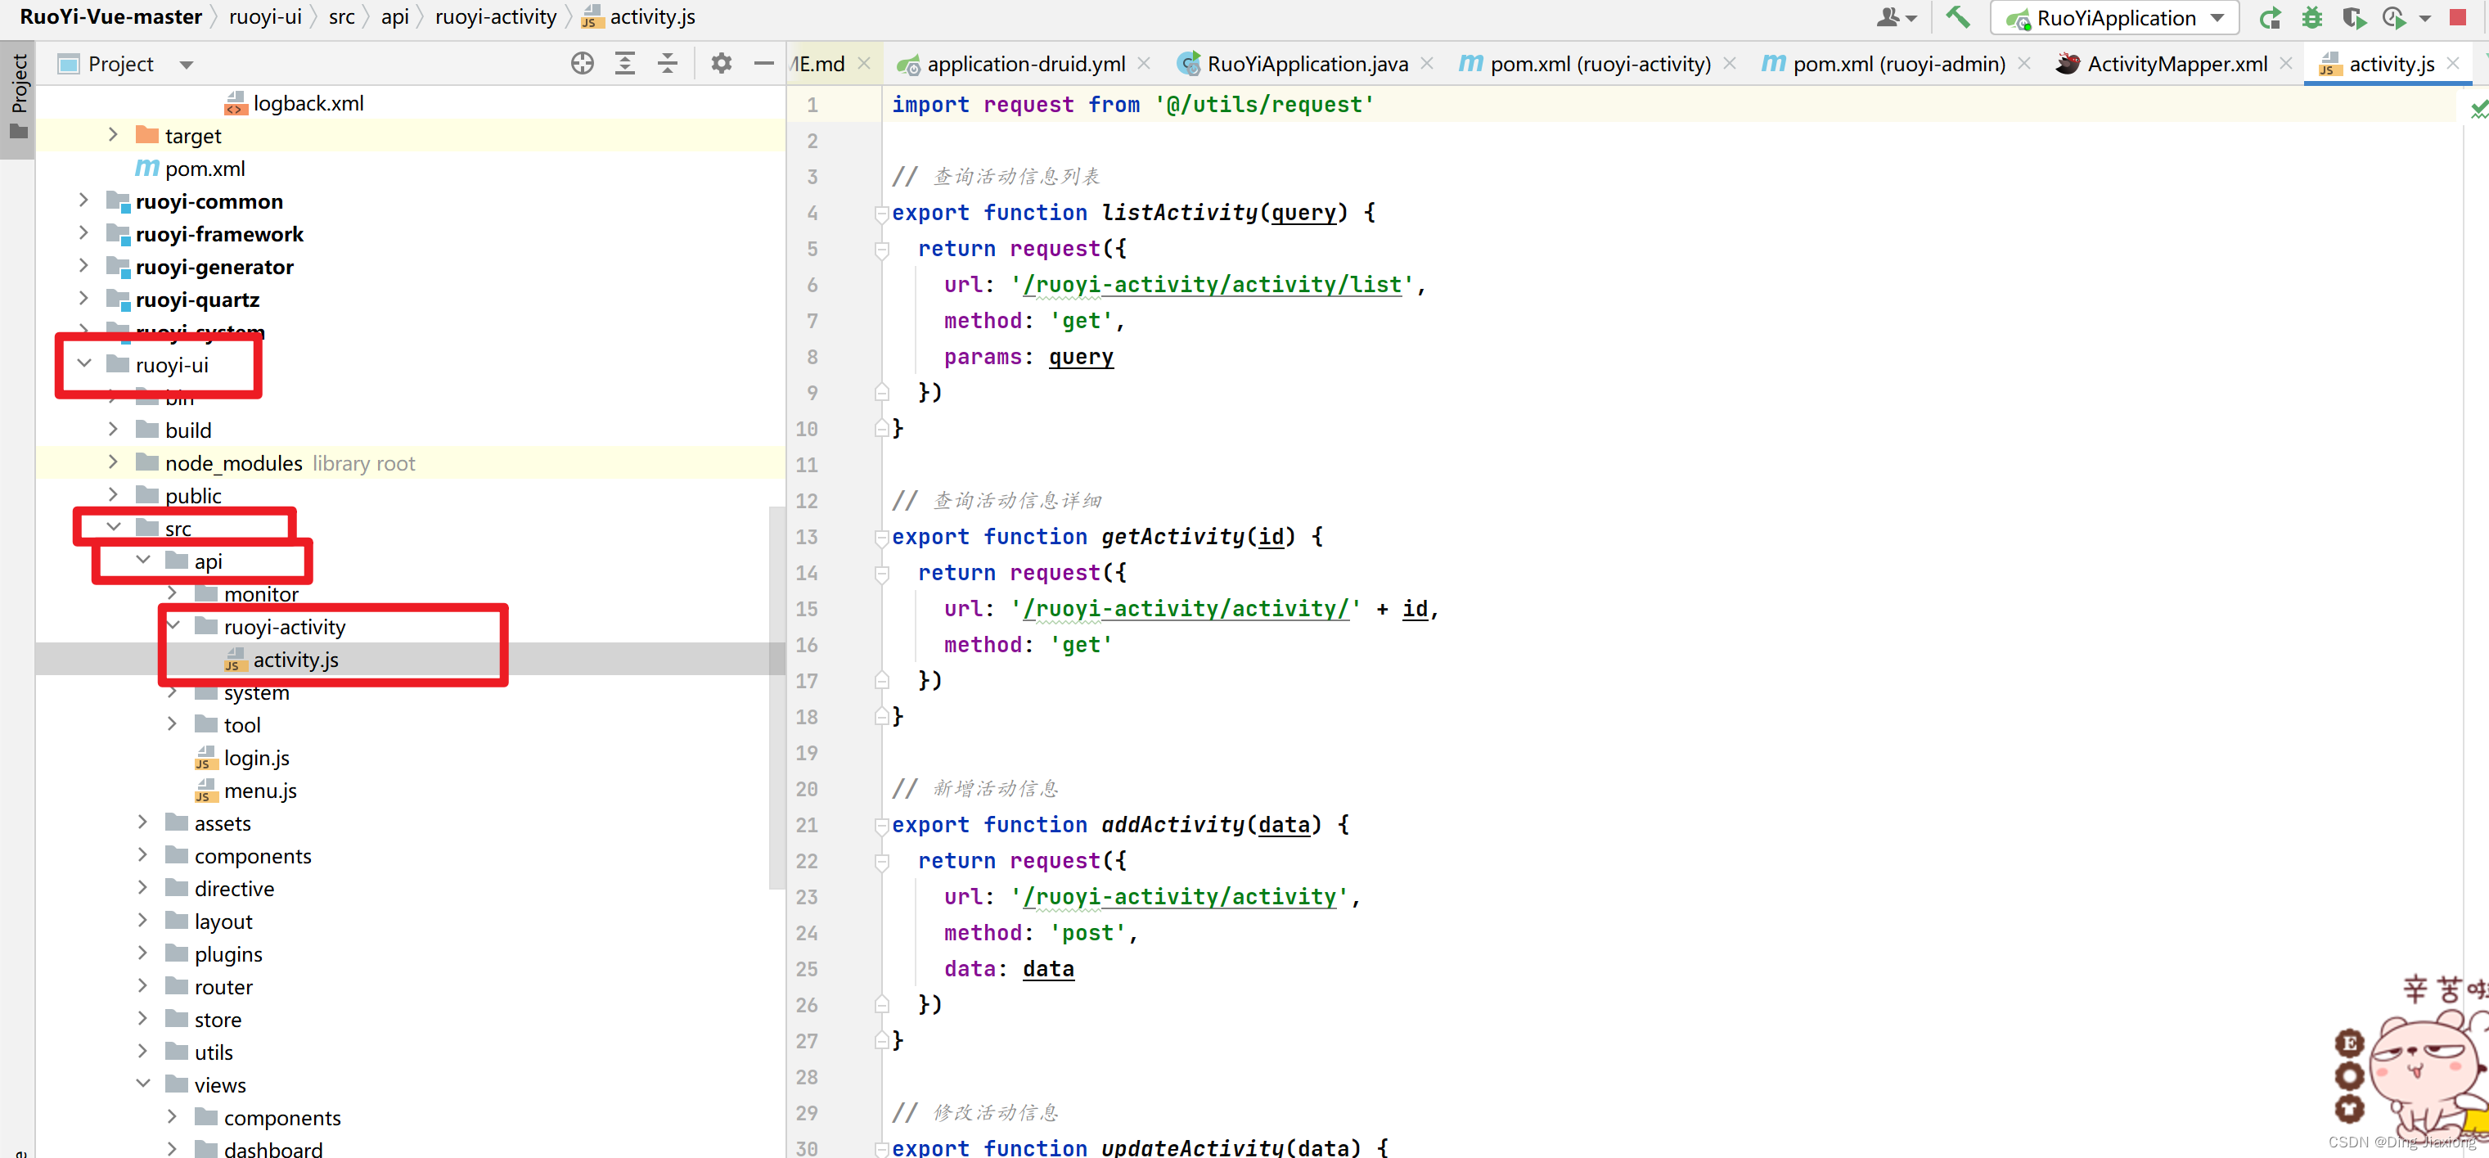2489x1158 pixels.
Task: Expand the ruoyi-common module folder
Action: [84, 201]
